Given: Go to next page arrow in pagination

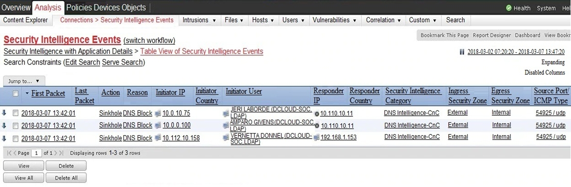Looking at the screenshot, I should pyautogui.click(x=56, y=153).
